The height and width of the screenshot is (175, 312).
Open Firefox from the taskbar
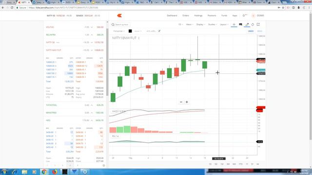[55, 172]
